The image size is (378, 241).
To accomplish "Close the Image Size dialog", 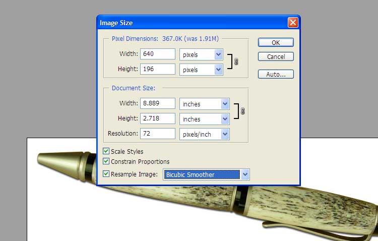I will coord(293,23).
